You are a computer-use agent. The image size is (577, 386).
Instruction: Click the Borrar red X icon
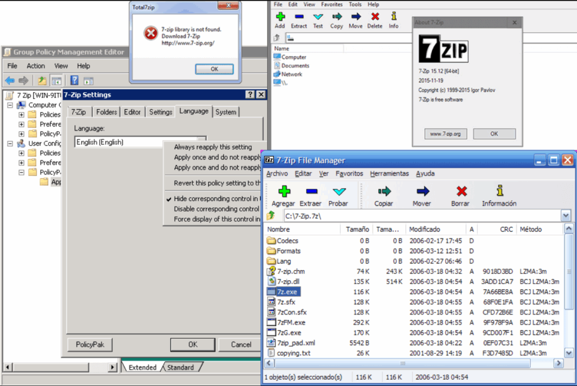(x=461, y=191)
